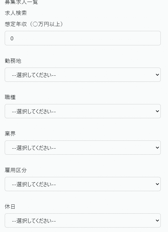This screenshot has width=168, height=232.
Task: Click the 勤務地 field label
Action: [13, 61]
